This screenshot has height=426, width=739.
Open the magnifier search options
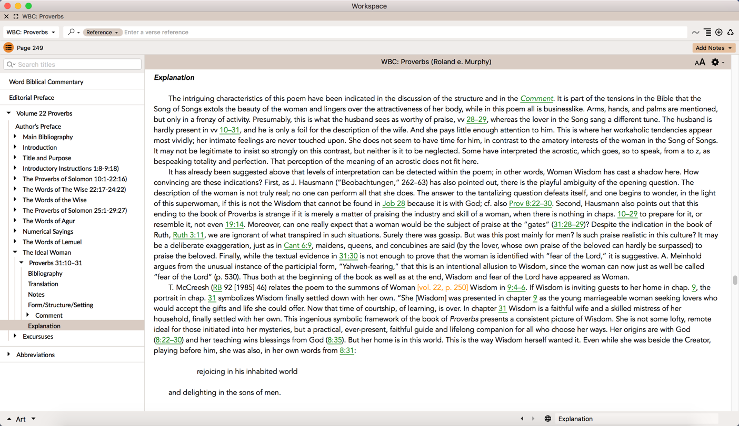(x=74, y=32)
